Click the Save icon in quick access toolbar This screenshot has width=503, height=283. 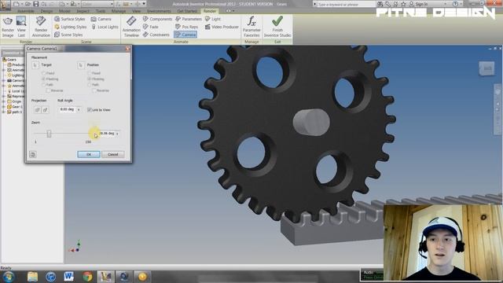[x=35, y=4]
